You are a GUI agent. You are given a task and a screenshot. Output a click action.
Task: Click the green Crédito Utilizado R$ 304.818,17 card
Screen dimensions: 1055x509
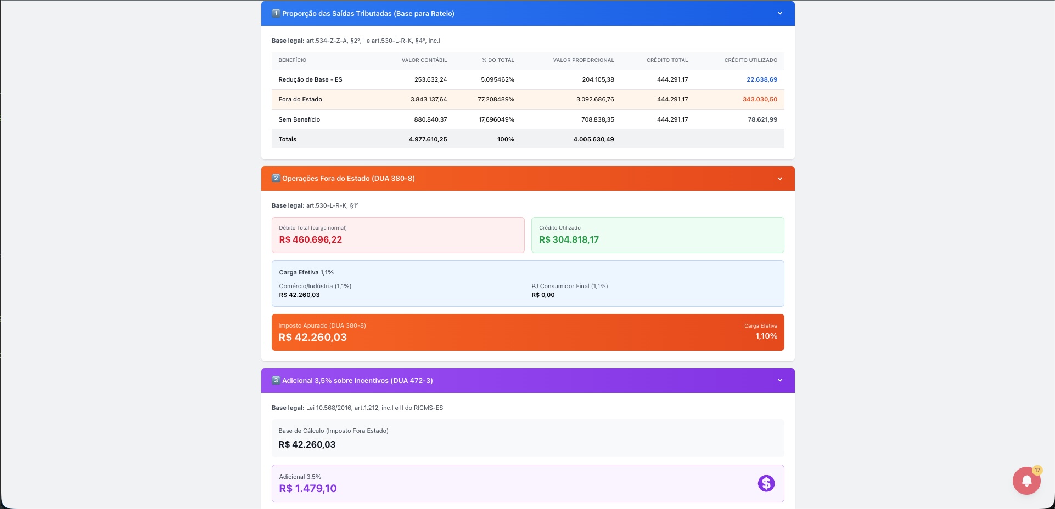[x=657, y=235]
